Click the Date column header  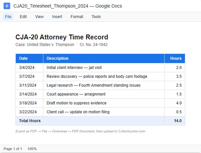29,58
